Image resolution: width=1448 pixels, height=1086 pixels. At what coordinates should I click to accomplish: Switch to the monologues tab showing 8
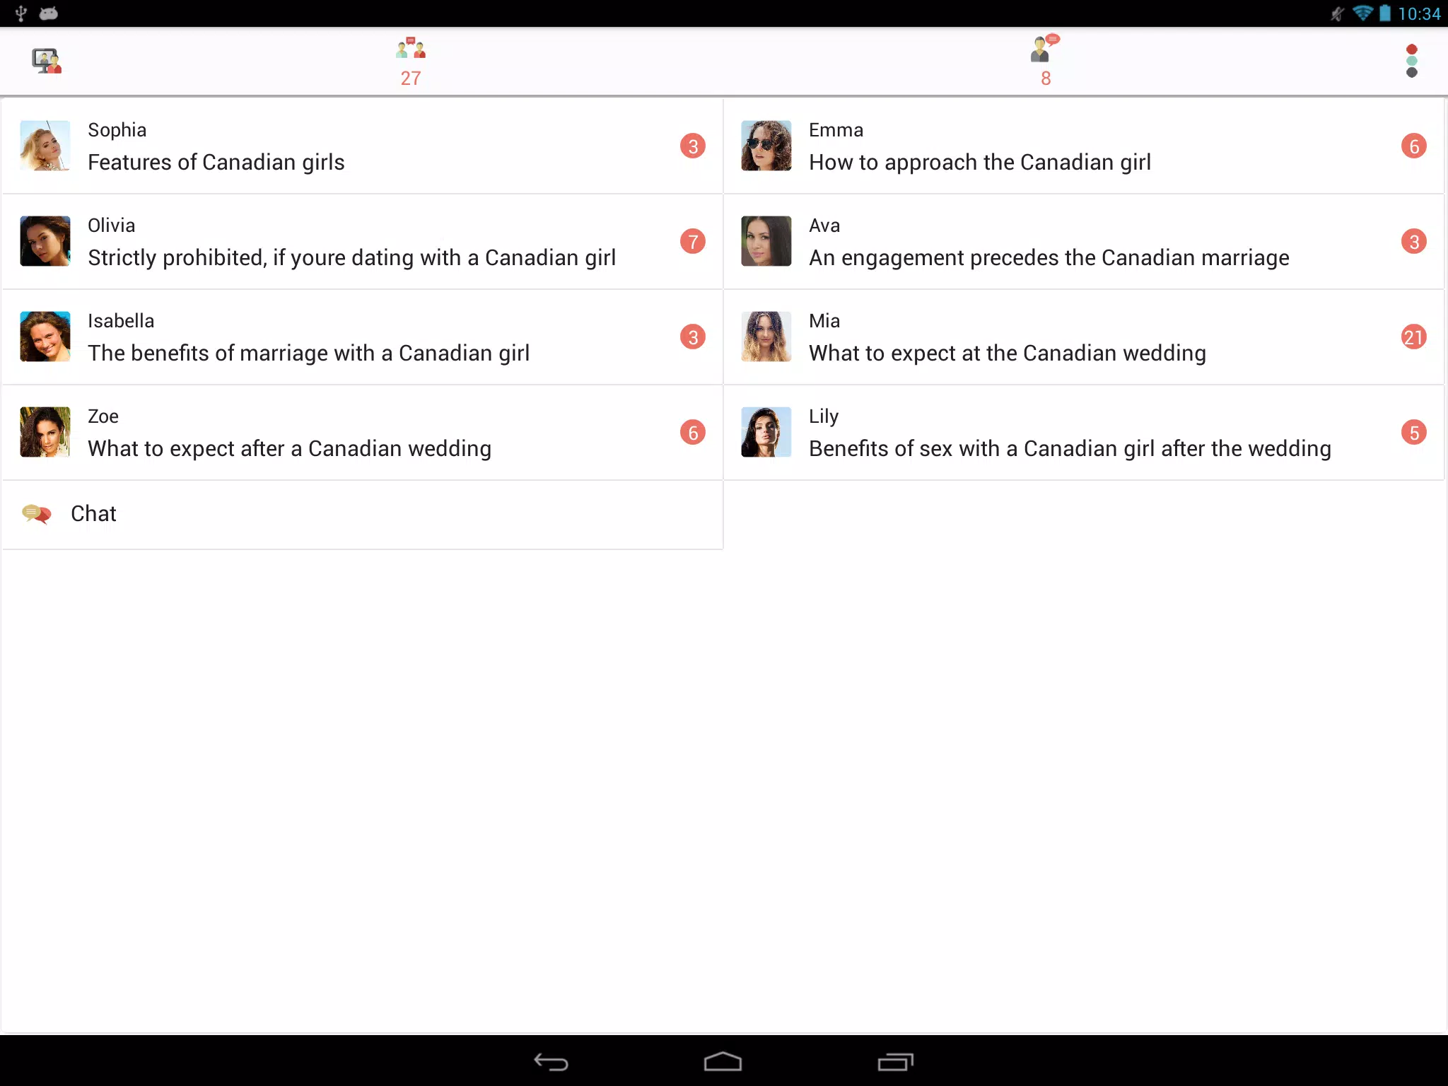tap(1044, 62)
